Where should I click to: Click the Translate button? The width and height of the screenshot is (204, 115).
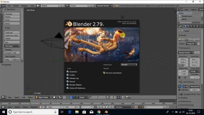12,14
